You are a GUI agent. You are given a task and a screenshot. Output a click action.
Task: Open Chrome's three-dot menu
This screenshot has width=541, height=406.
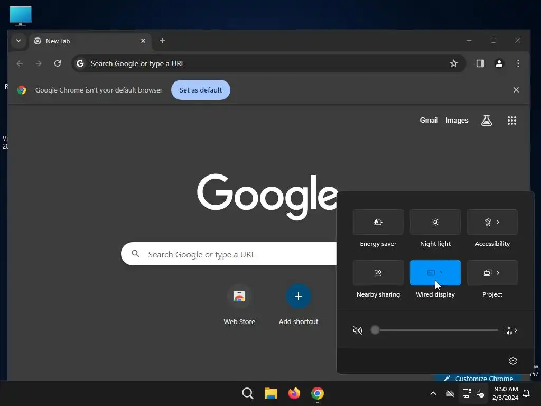click(518, 63)
